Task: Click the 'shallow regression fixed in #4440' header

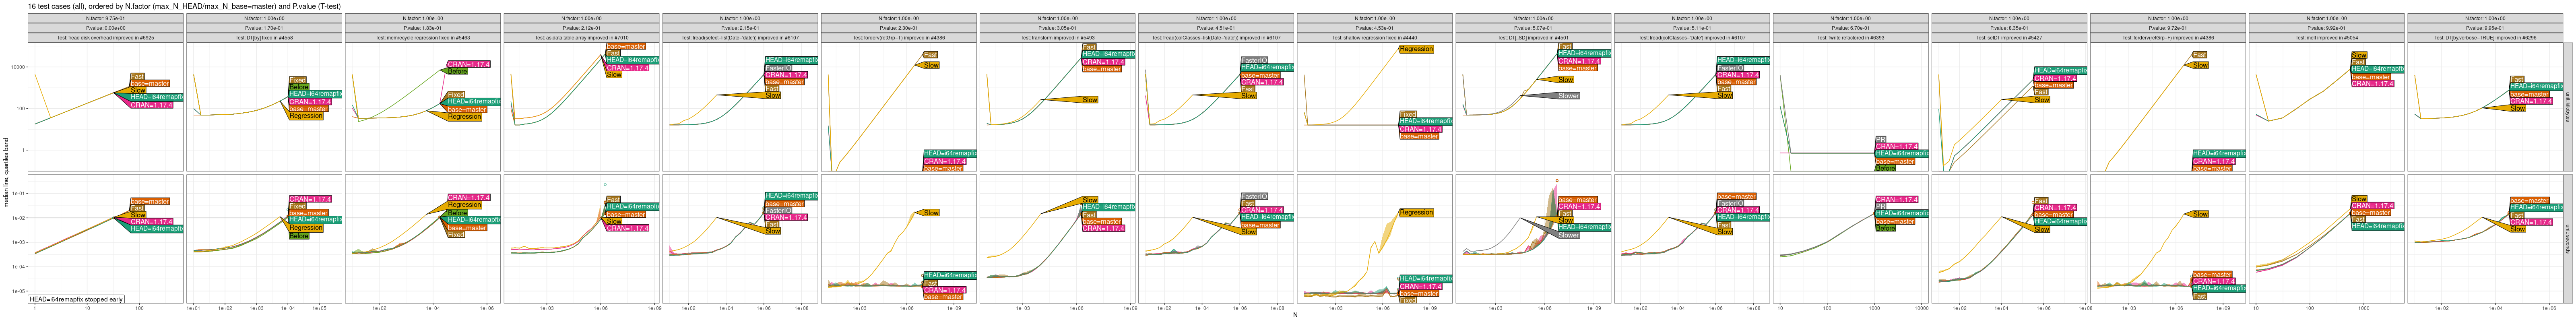Action: (1374, 38)
